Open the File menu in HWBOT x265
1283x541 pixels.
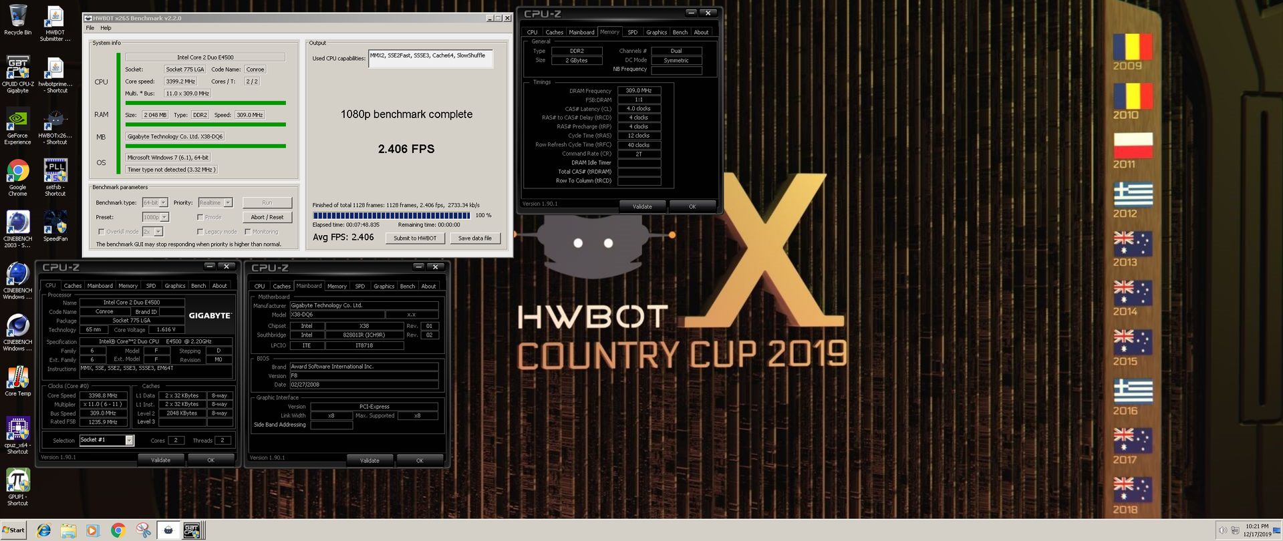pos(90,28)
